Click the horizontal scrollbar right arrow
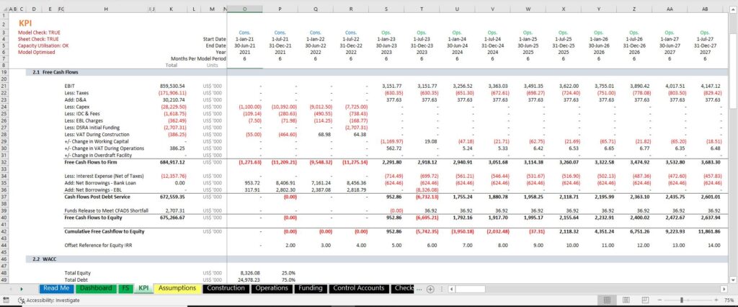Screen dimensions: 738x307 click(724, 289)
